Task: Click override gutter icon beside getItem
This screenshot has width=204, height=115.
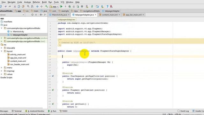Action: coord(53,90)
